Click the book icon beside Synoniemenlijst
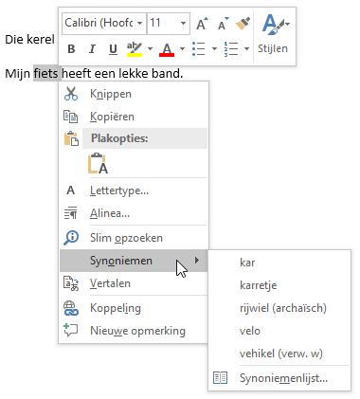 point(220,378)
